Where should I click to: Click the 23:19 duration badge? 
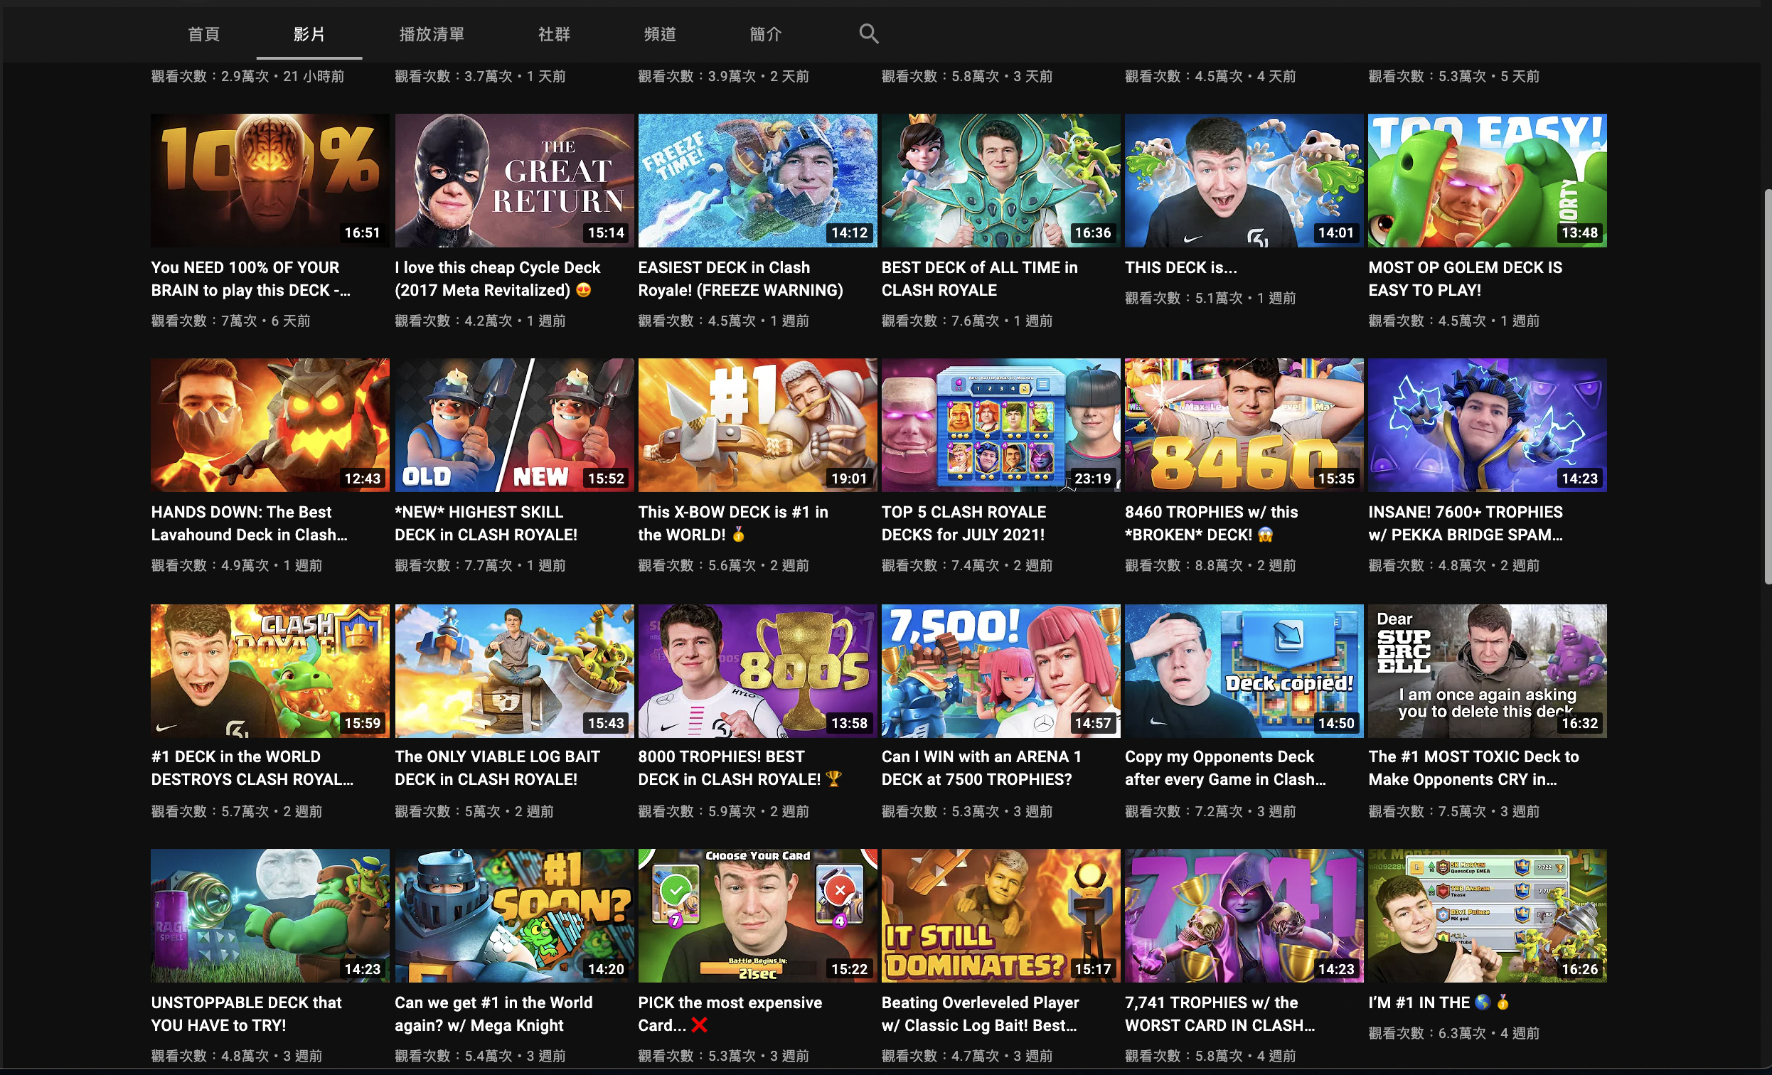1092,478
